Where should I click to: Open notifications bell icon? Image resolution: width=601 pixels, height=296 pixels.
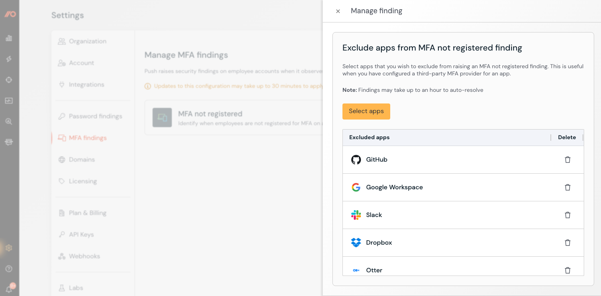9,289
